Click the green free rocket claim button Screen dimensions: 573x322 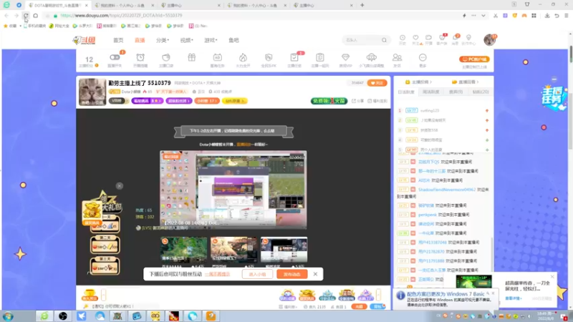click(329, 101)
